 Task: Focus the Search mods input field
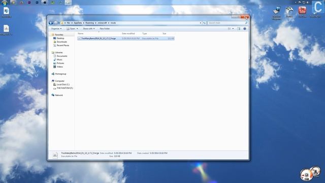[226, 23]
